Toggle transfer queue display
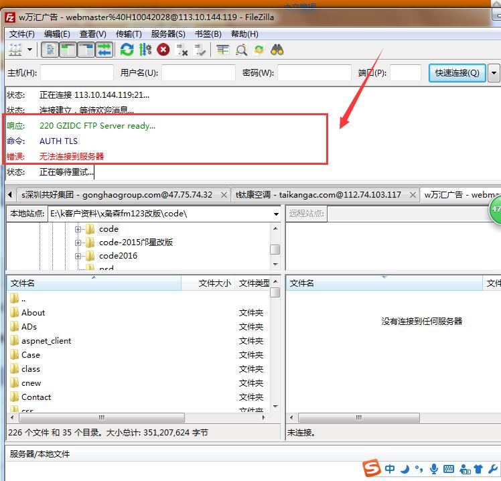The image size is (501, 481). tap(104, 50)
